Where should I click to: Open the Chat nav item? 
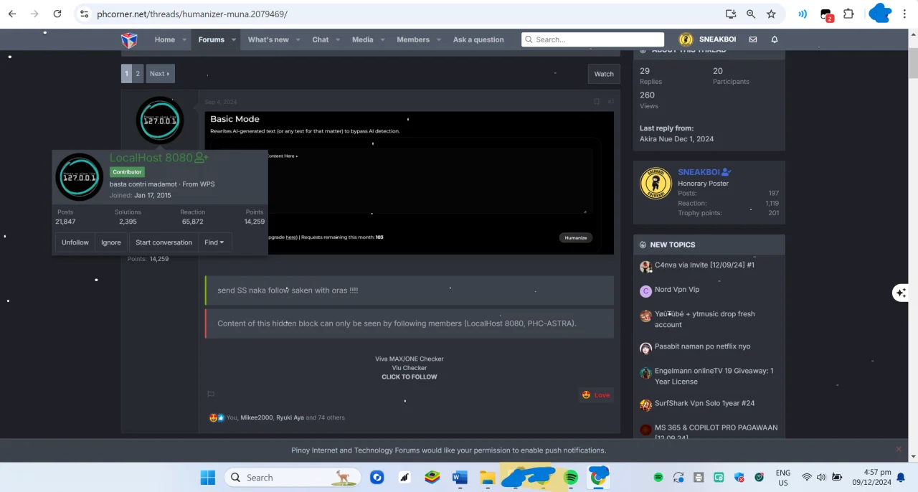point(320,39)
